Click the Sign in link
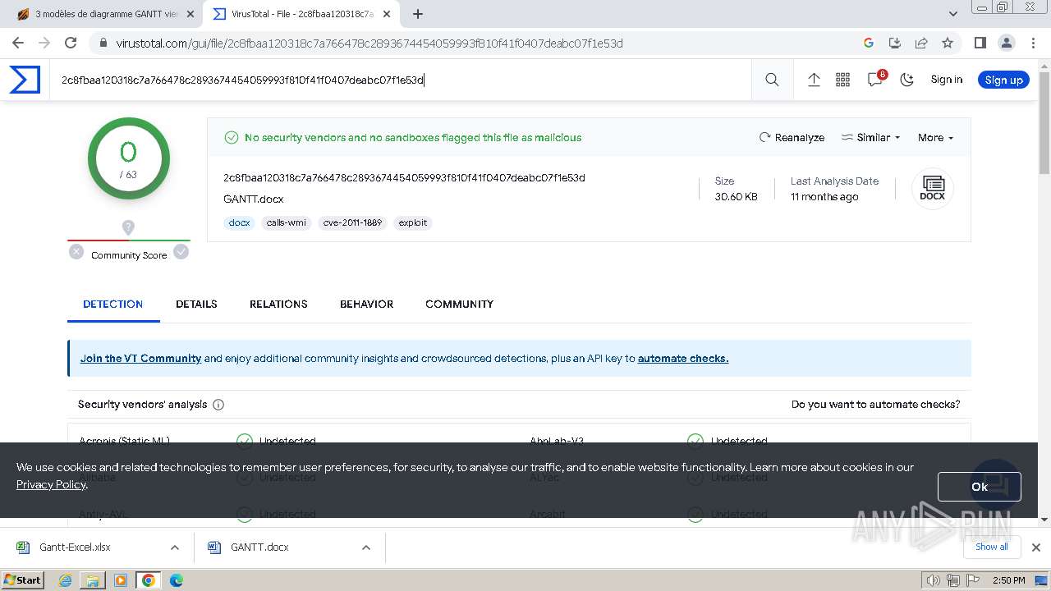The width and height of the screenshot is (1051, 591). pyautogui.click(x=946, y=80)
